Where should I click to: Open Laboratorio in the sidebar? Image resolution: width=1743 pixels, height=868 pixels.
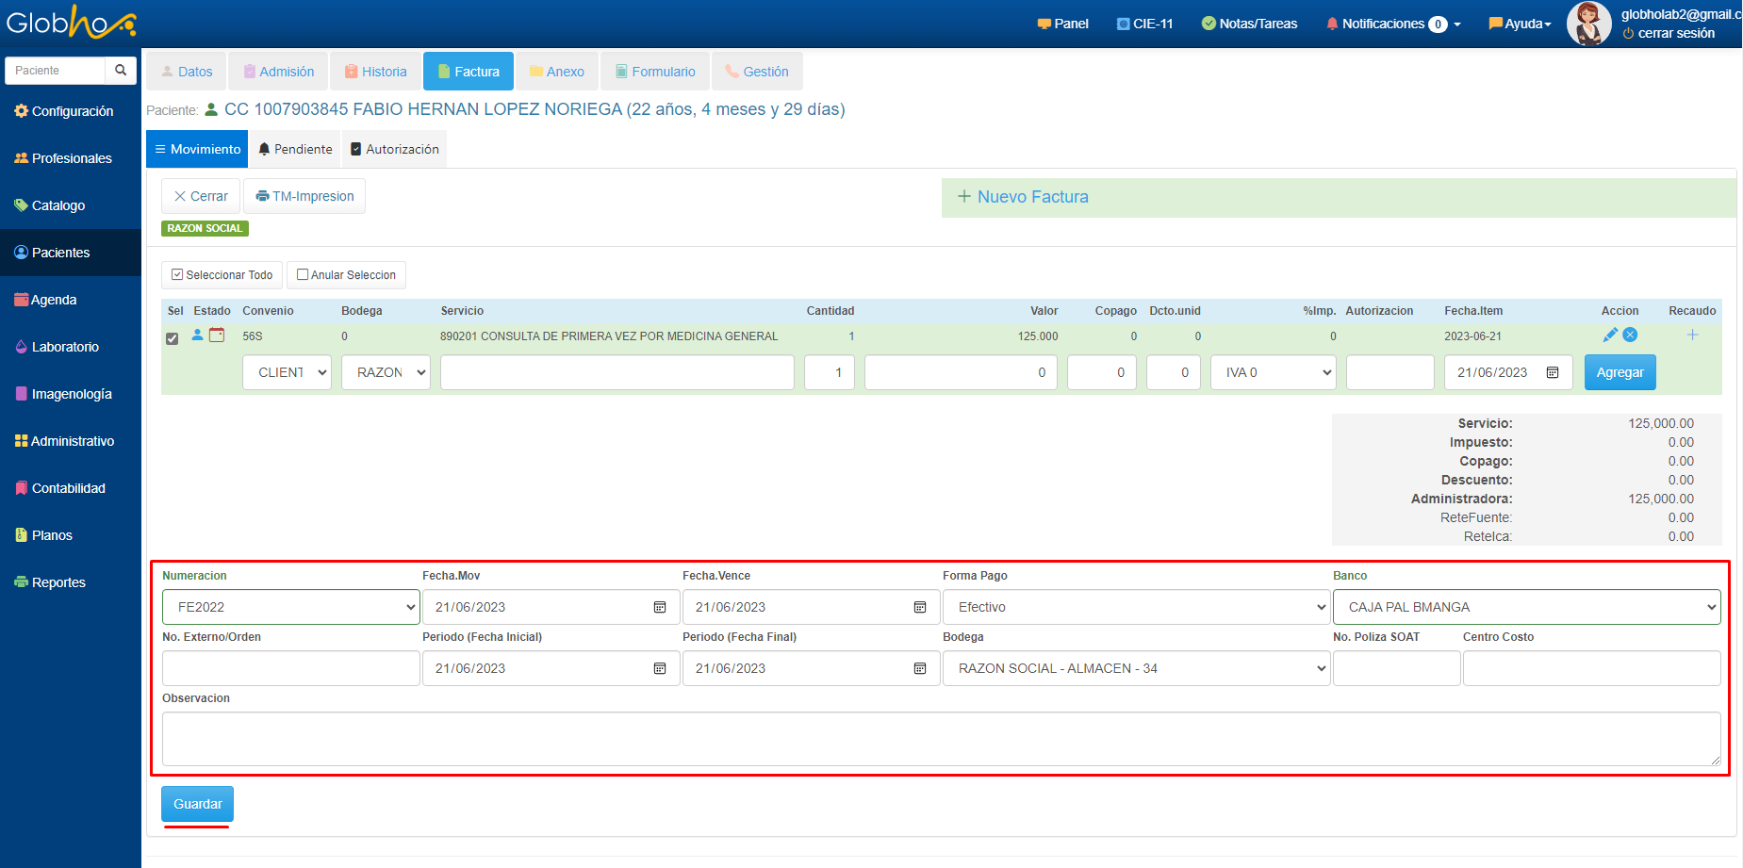click(64, 347)
